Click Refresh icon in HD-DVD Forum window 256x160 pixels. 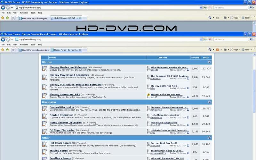point(205,7)
